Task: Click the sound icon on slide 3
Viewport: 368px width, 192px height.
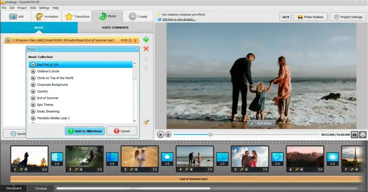Action: click(x=136, y=169)
